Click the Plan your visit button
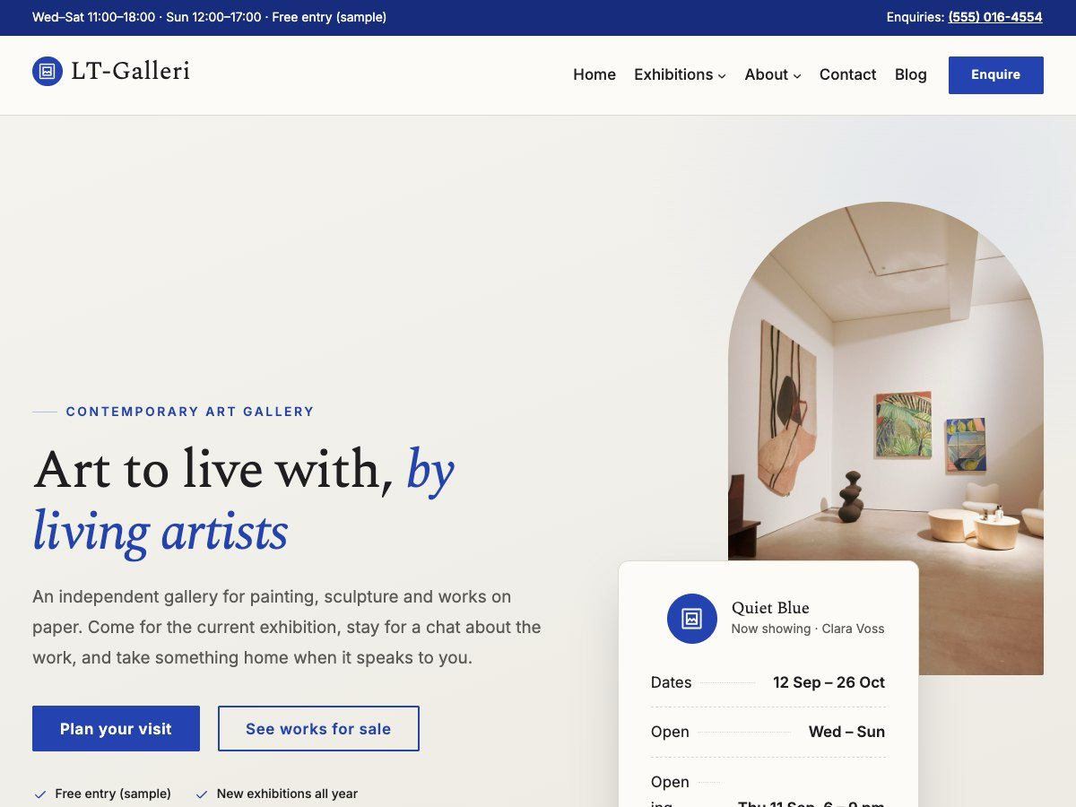The height and width of the screenshot is (807, 1076). (116, 729)
